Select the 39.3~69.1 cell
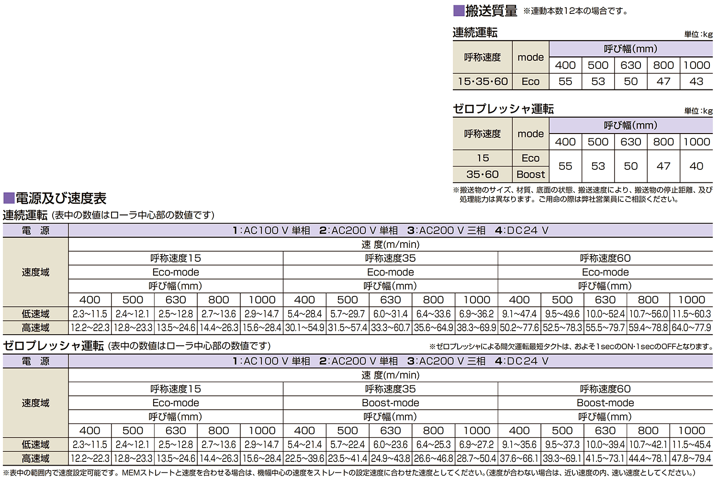This screenshot has width=718, height=480. pyautogui.click(x=562, y=458)
